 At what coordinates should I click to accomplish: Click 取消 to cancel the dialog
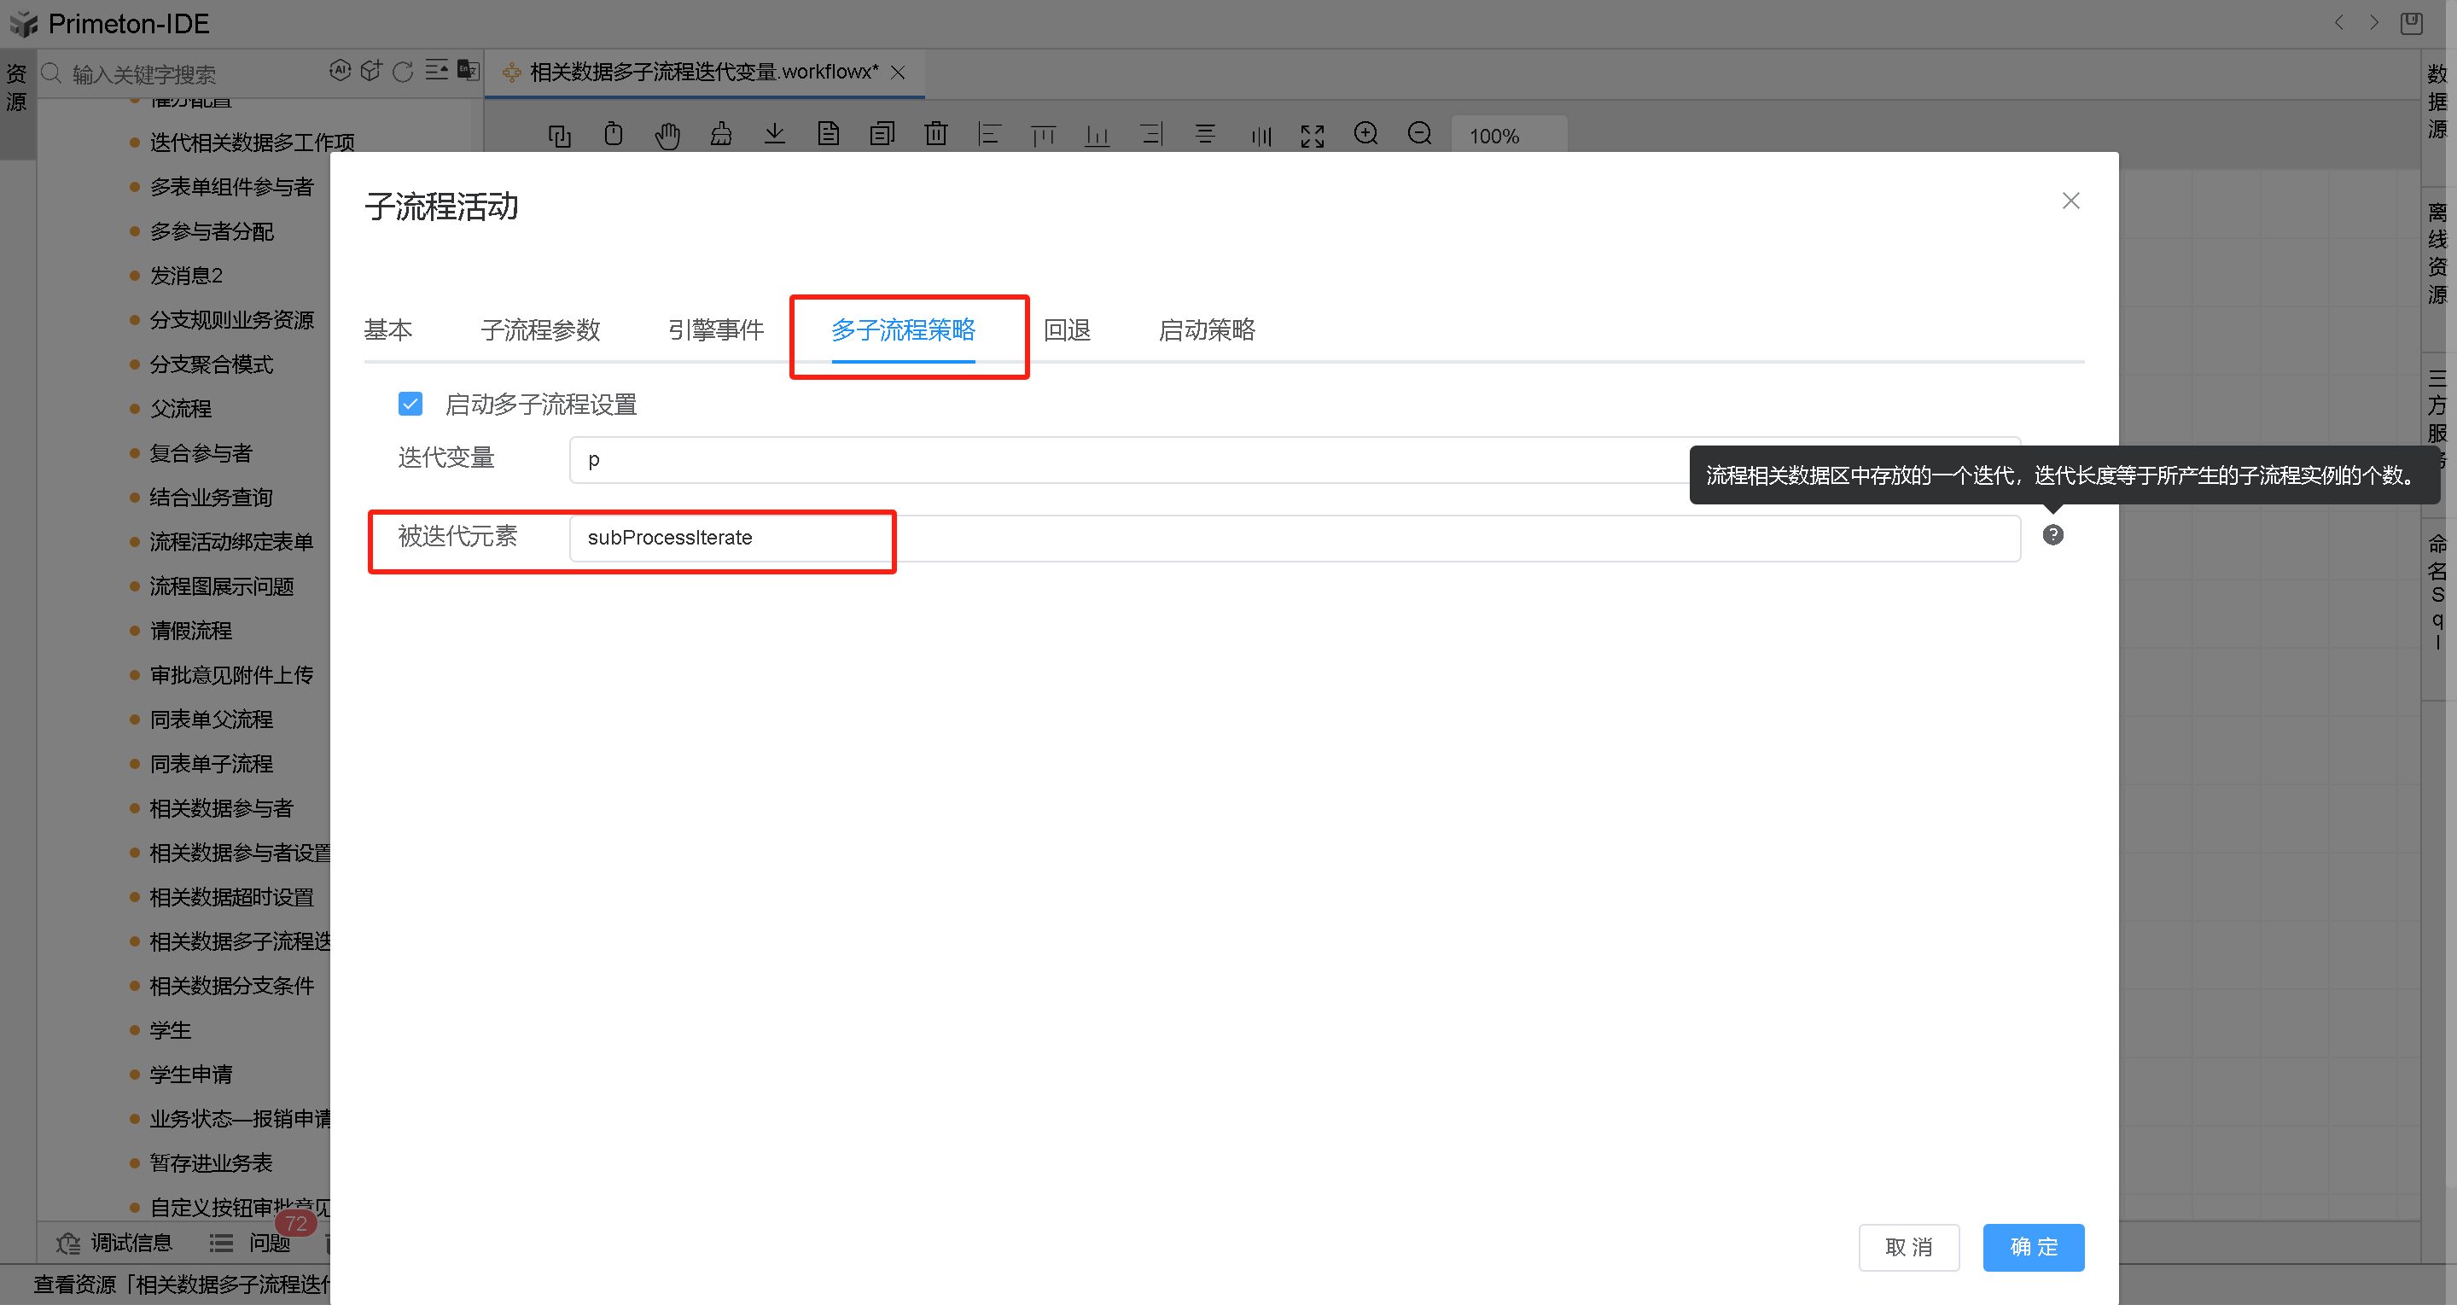[x=1908, y=1247]
